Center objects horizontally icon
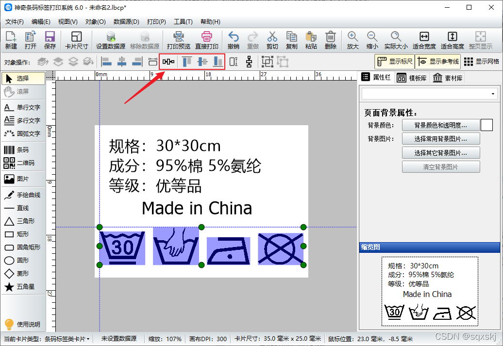The width and height of the screenshot is (503, 346). point(122,62)
